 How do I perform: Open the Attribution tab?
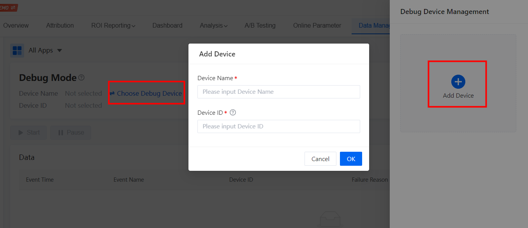[x=60, y=25]
